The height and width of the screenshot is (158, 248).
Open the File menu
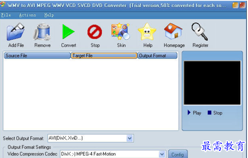6,15
